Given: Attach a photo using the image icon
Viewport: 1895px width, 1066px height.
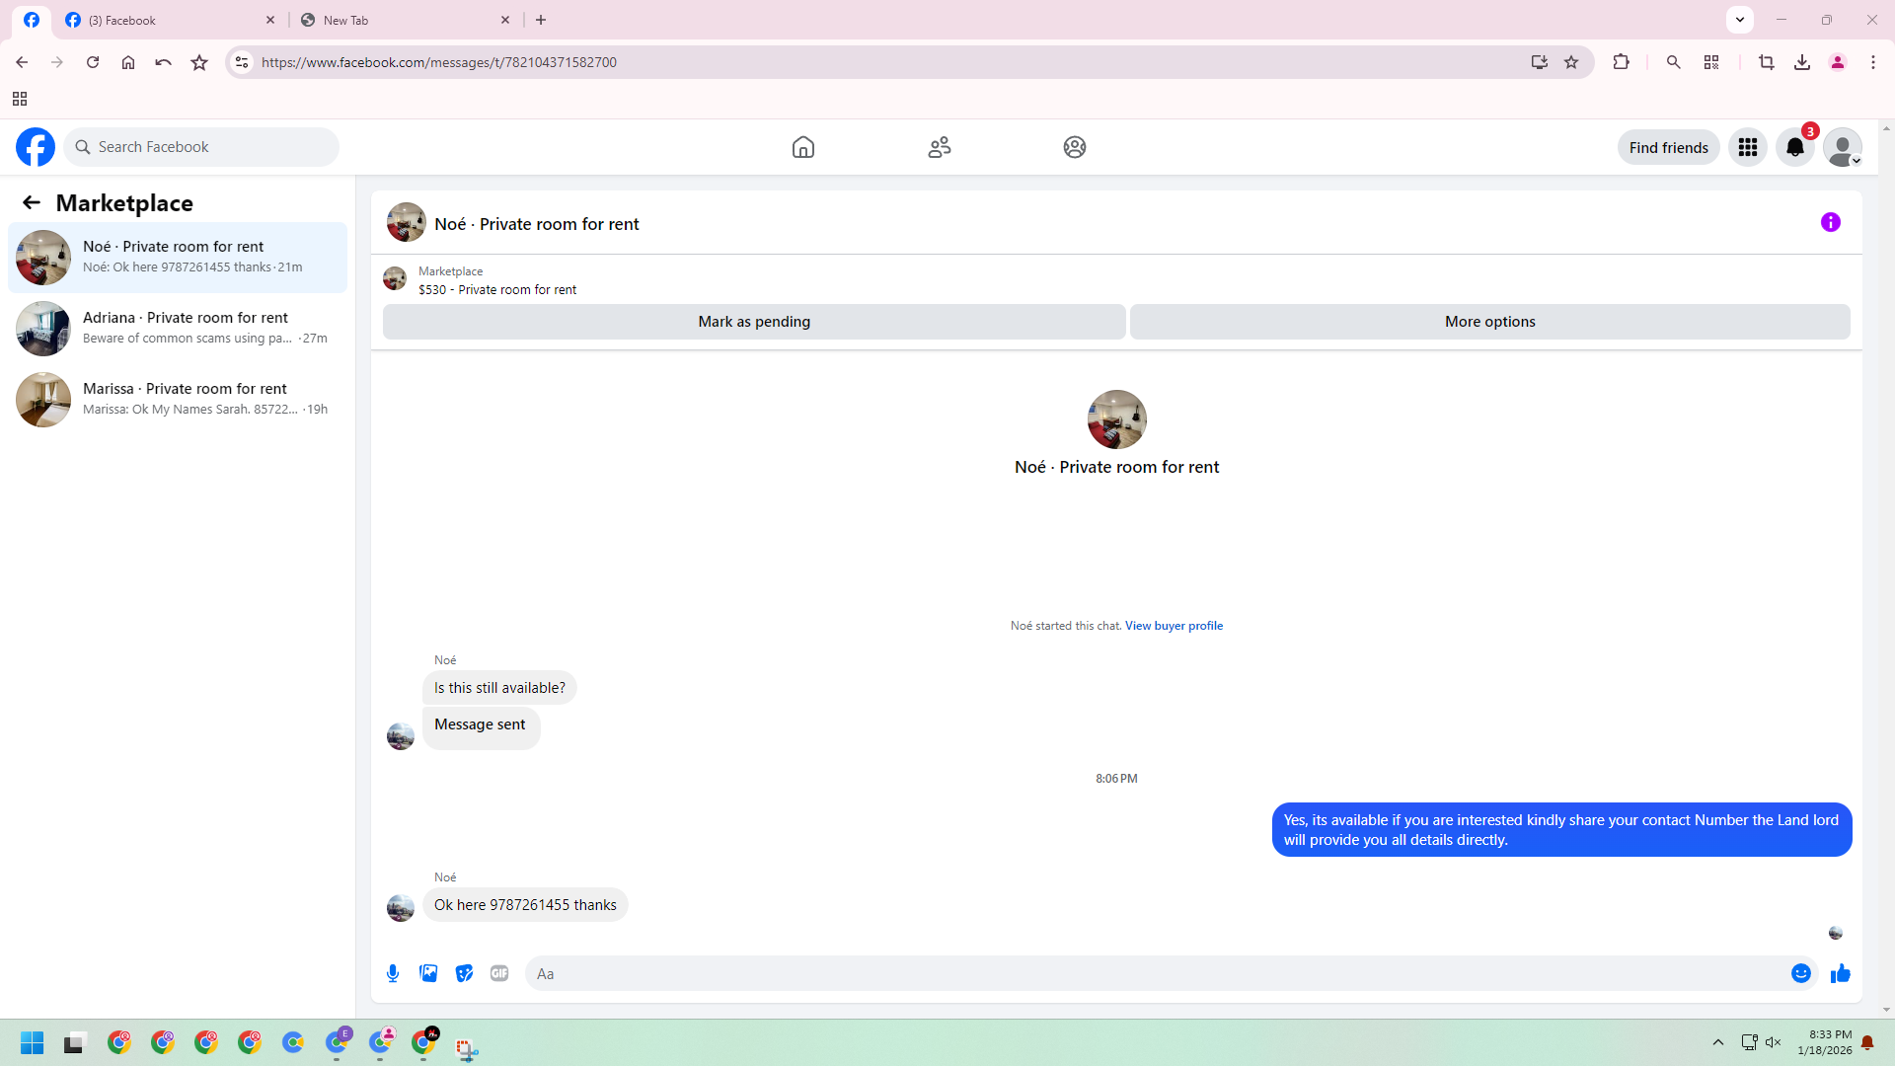Looking at the screenshot, I should click(x=428, y=973).
